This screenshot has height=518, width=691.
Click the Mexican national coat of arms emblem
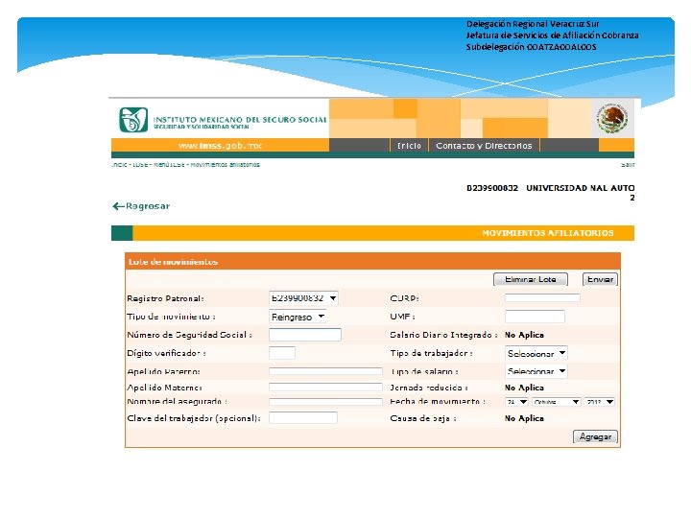(613, 118)
